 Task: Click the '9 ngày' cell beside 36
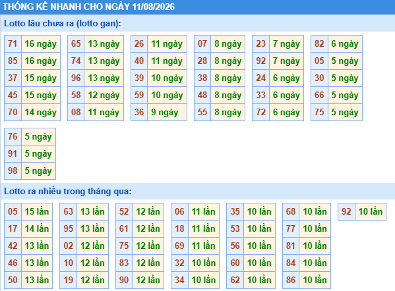[x=167, y=112]
